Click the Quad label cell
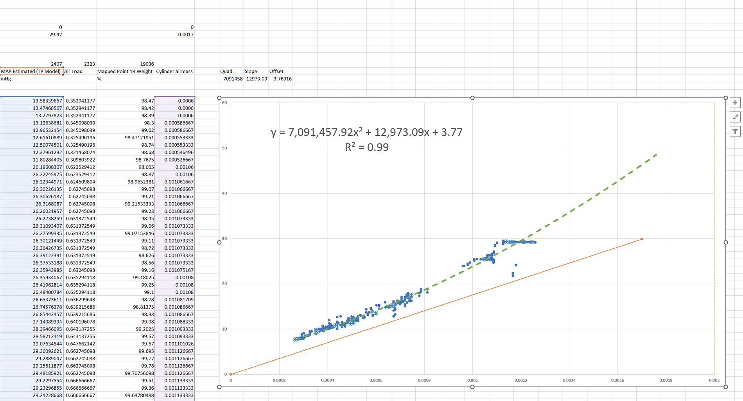743x401 pixels. point(232,71)
